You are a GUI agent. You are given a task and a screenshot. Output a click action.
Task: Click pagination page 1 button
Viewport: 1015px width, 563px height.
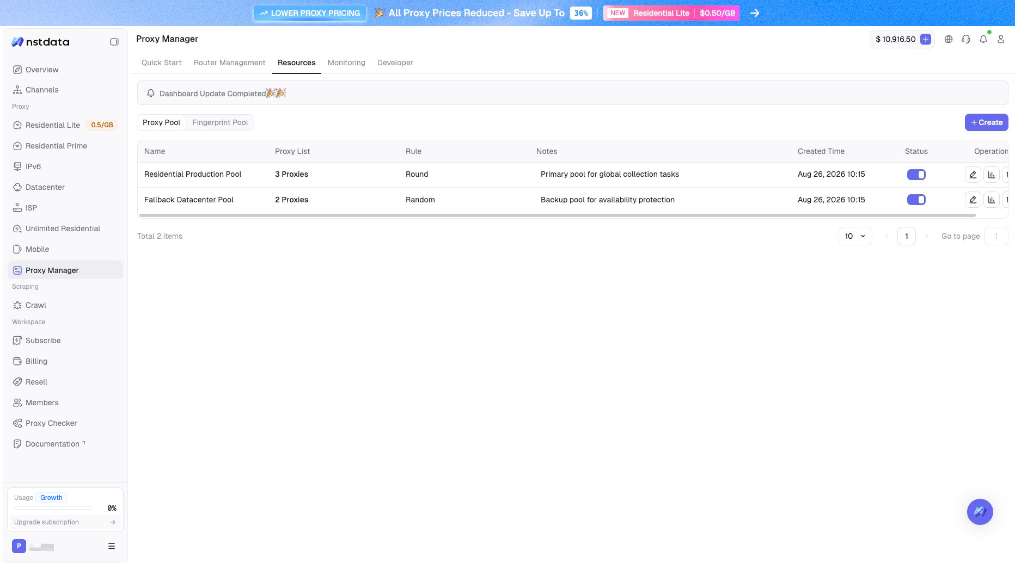907,236
